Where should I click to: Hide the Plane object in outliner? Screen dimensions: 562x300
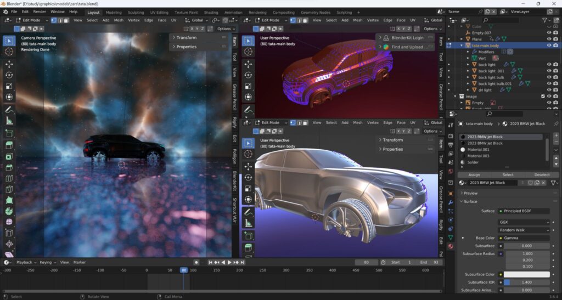tap(549, 39)
